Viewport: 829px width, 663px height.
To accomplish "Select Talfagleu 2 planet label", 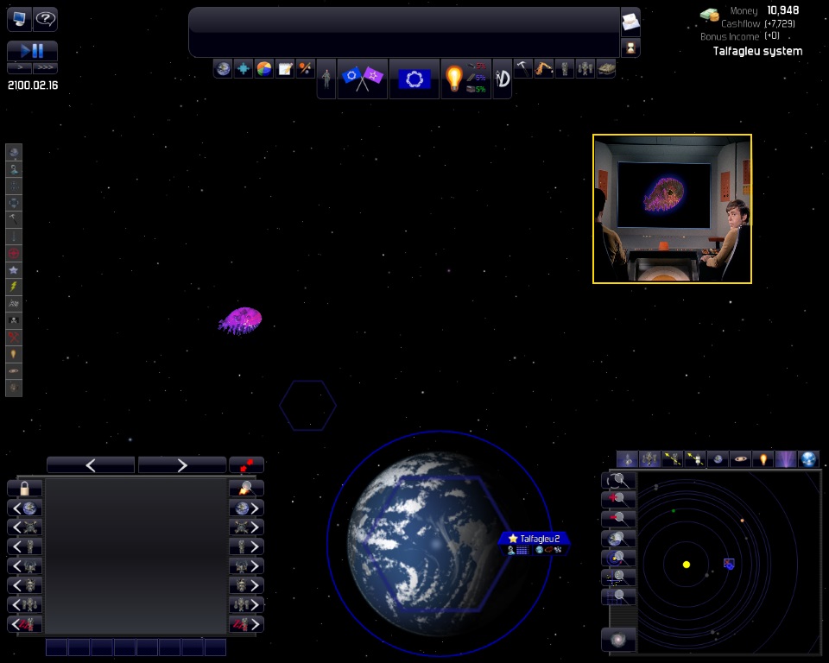I will (x=535, y=539).
